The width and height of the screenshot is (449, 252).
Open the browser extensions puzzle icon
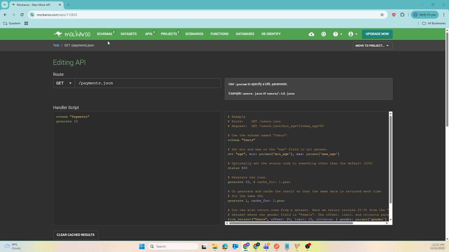(x=402, y=15)
